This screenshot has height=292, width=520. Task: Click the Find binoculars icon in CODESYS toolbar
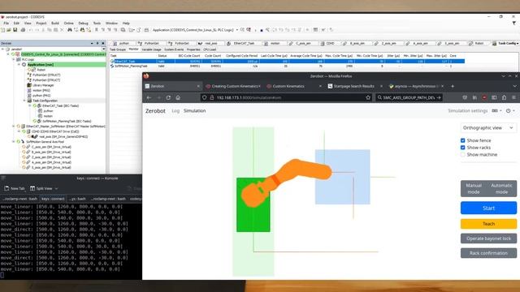(x=70, y=30)
